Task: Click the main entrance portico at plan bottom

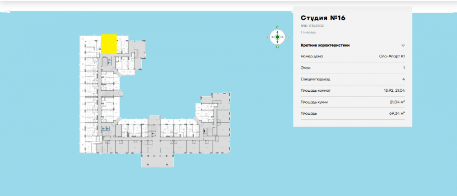Action: pos(159,159)
